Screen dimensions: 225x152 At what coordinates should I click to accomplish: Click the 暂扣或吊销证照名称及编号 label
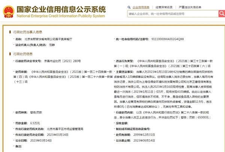coord(133,129)
